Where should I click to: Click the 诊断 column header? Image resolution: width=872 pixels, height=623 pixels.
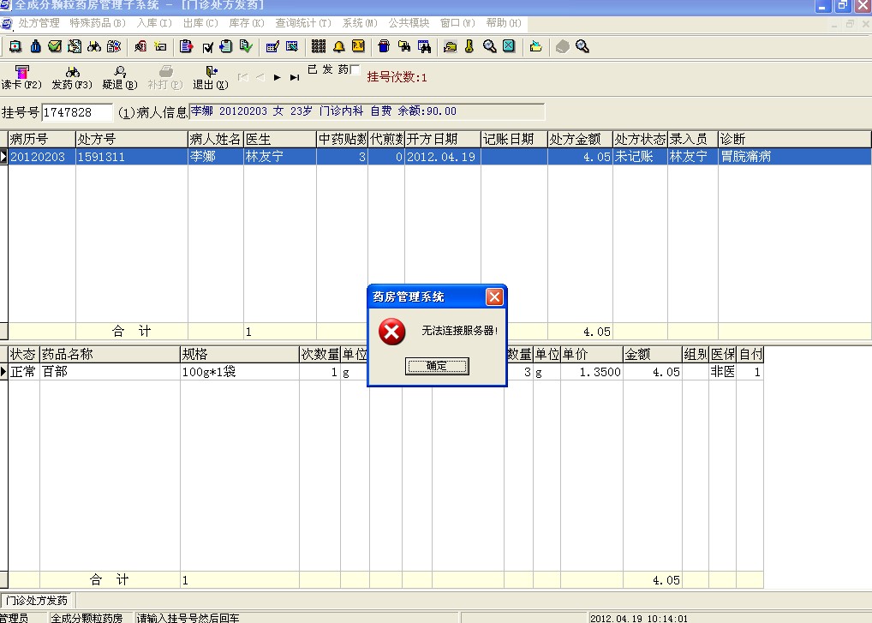[795, 139]
